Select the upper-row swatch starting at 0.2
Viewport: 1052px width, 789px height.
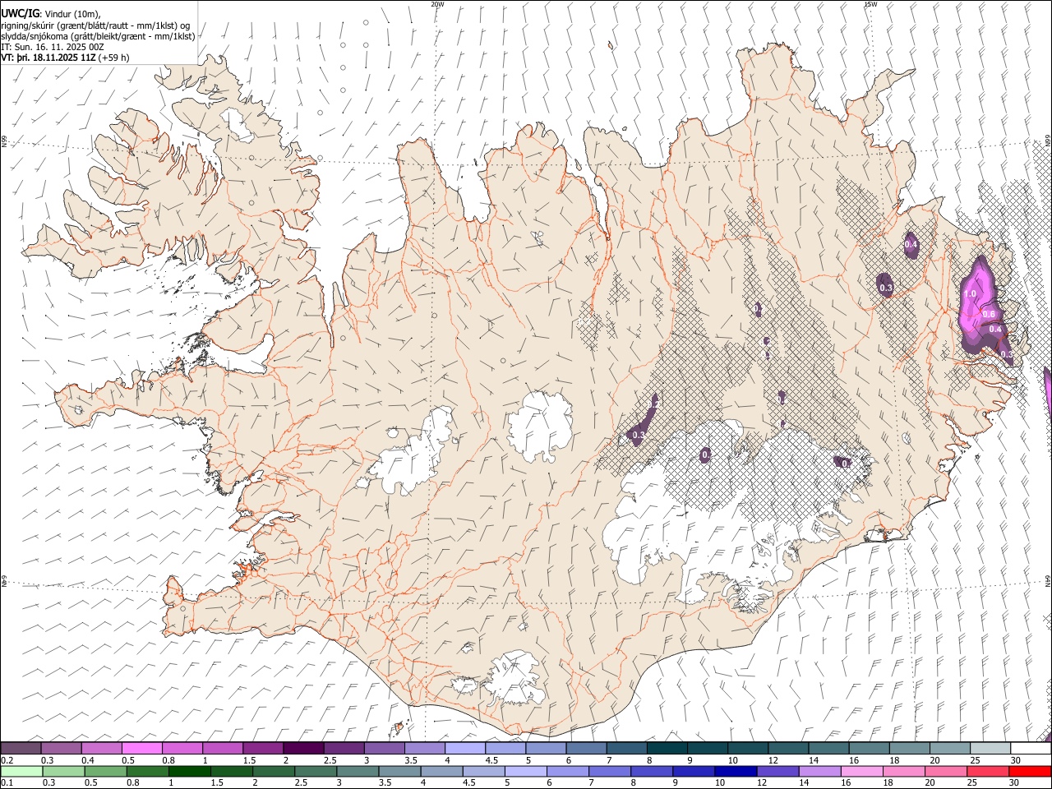coord(21,748)
